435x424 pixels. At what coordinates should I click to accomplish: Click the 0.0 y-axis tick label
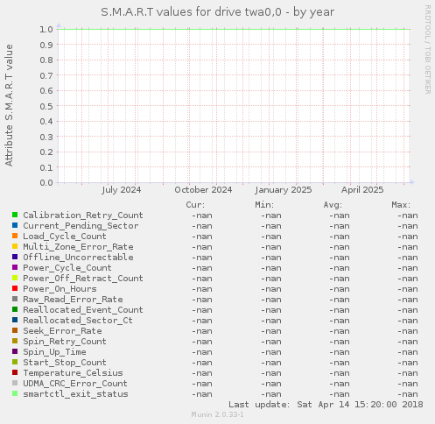tap(46, 183)
